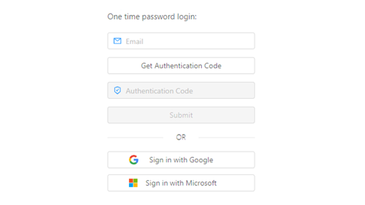Click the Email placeholder text
Image resolution: width=365 pixels, height=205 pixels.
pos(134,42)
